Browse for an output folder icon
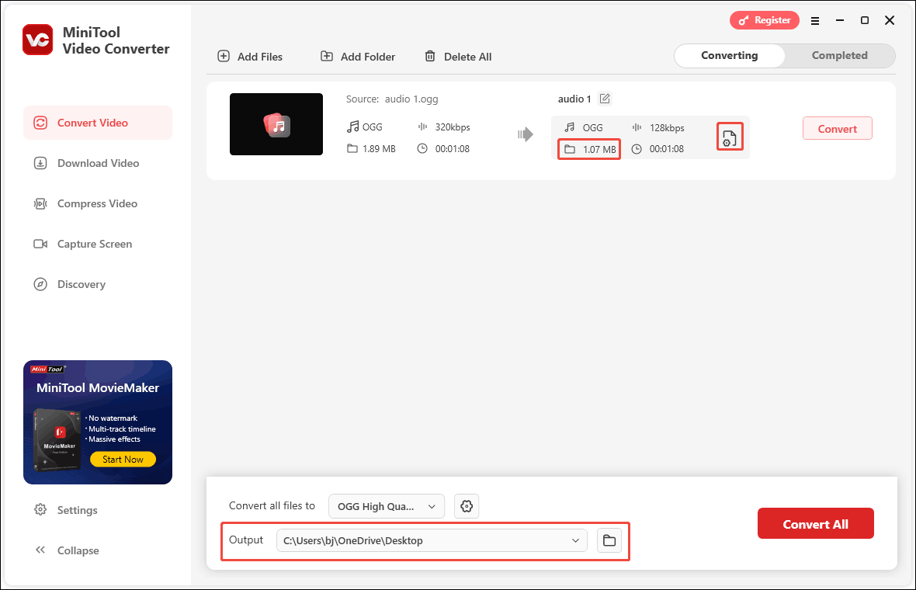This screenshot has width=916, height=590. (609, 540)
